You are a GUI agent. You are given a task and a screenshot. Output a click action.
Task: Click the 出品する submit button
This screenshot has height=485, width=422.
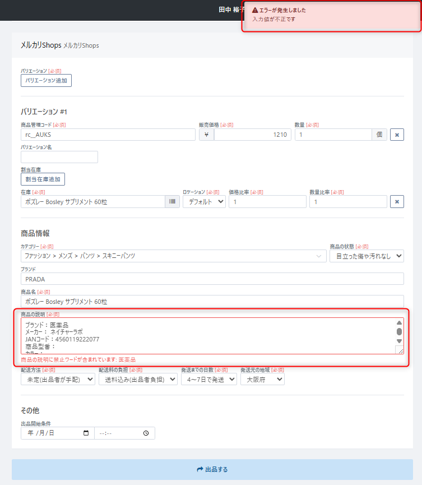(x=212, y=469)
